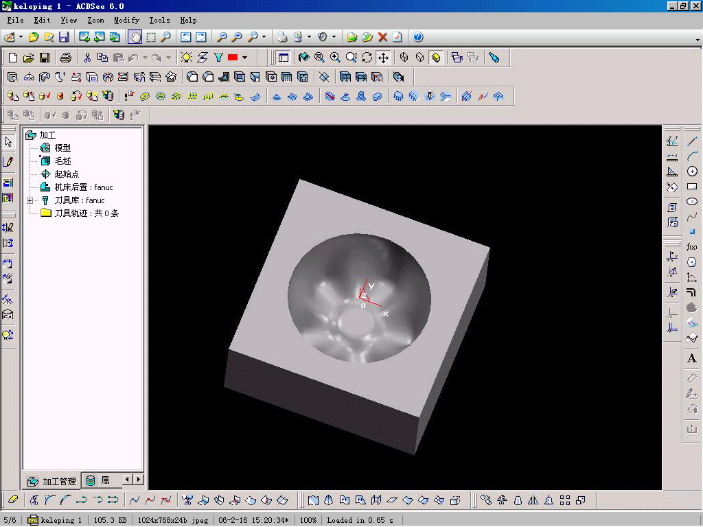This screenshot has height=527, width=703.
Task: Select the circle drawing tool on right toolbar
Action: [692, 171]
